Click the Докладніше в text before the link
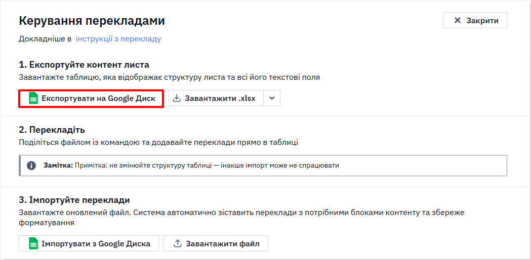 pos(45,39)
